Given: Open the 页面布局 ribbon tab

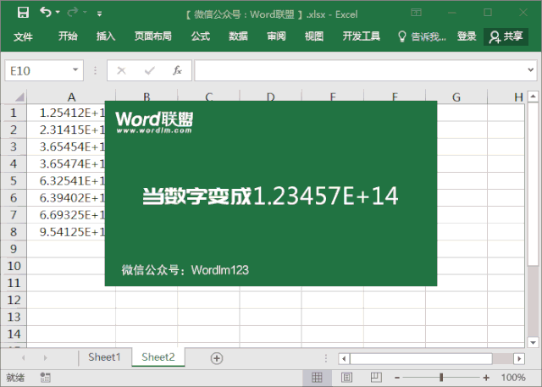Looking at the screenshot, I should (x=152, y=36).
